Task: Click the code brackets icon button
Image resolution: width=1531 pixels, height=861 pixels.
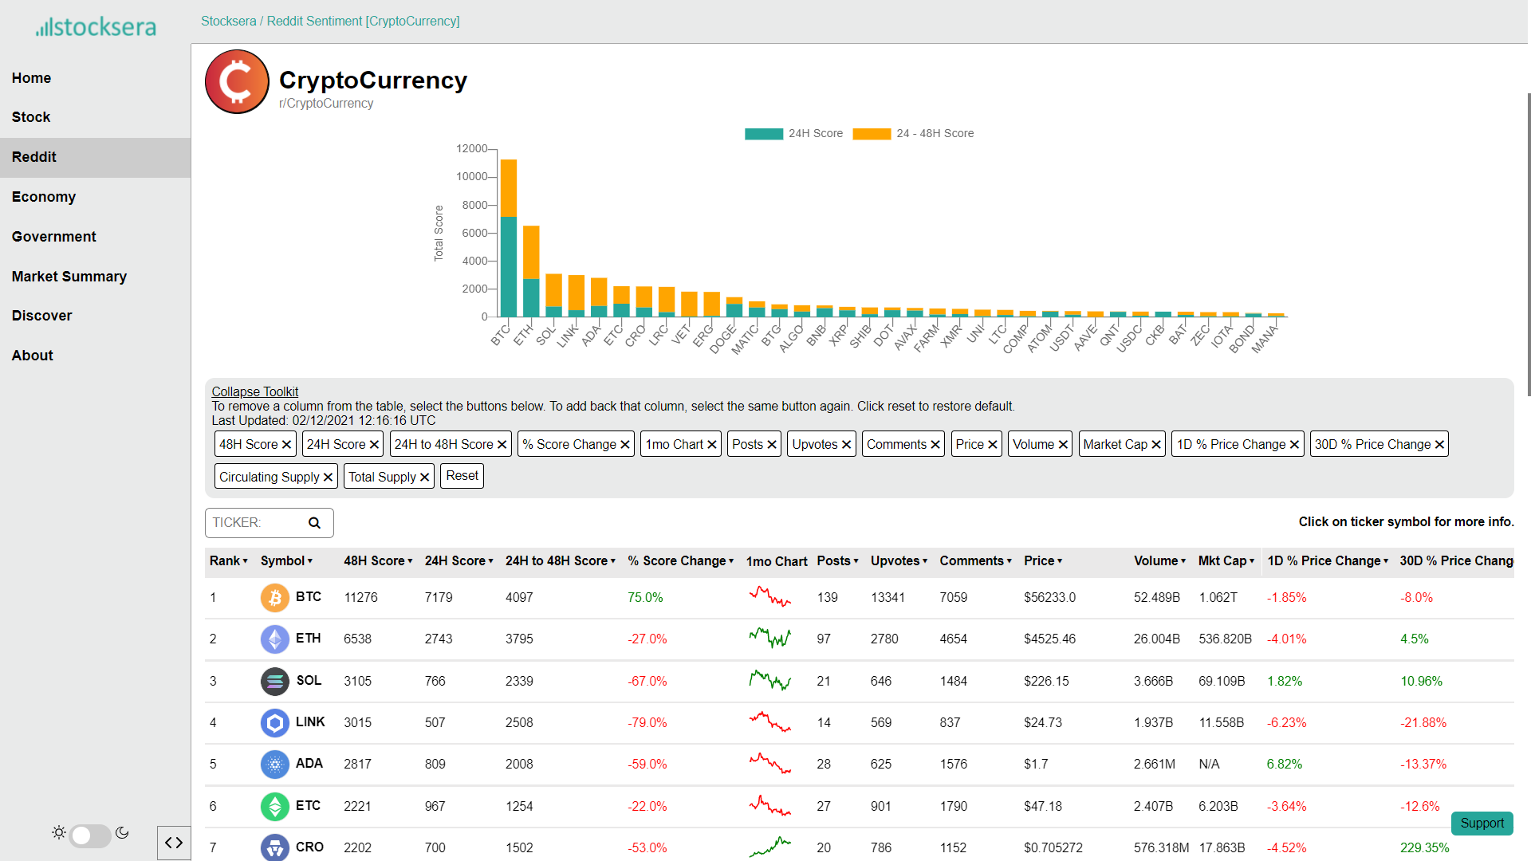Action: [x=174, y=843]
